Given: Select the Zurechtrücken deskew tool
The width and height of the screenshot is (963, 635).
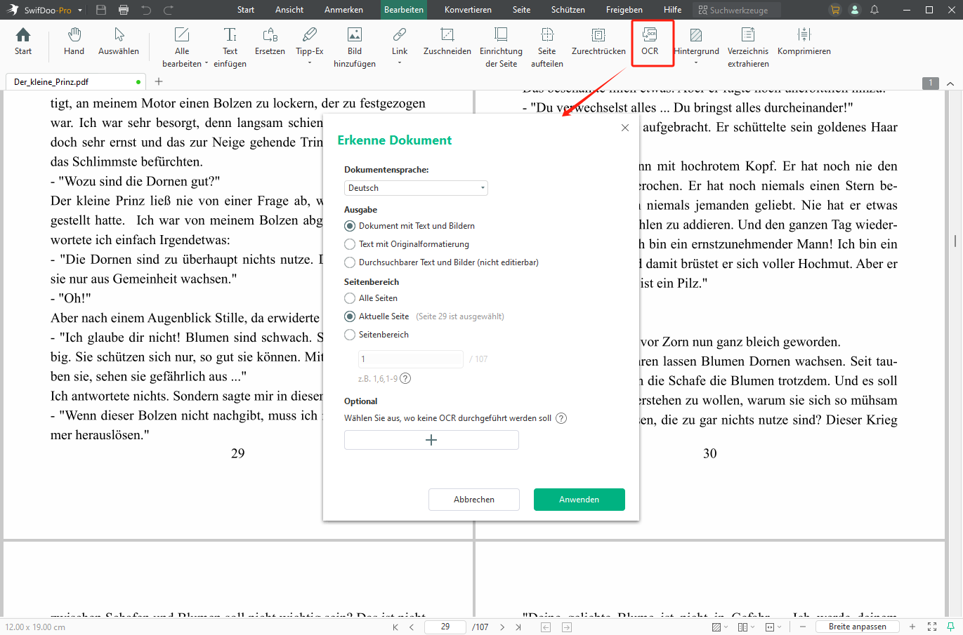Looking at the screenshot, I should pyautogui.click(x=598, y=41).
